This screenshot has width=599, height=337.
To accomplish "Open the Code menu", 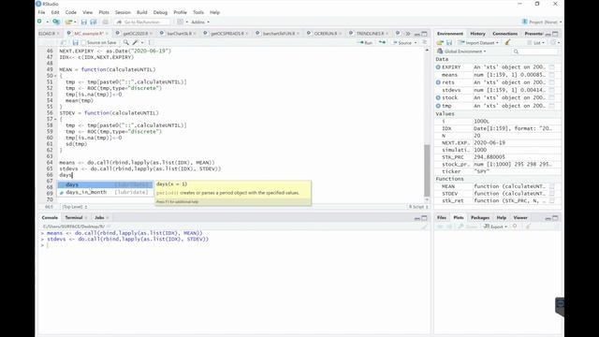I will 71,12.
